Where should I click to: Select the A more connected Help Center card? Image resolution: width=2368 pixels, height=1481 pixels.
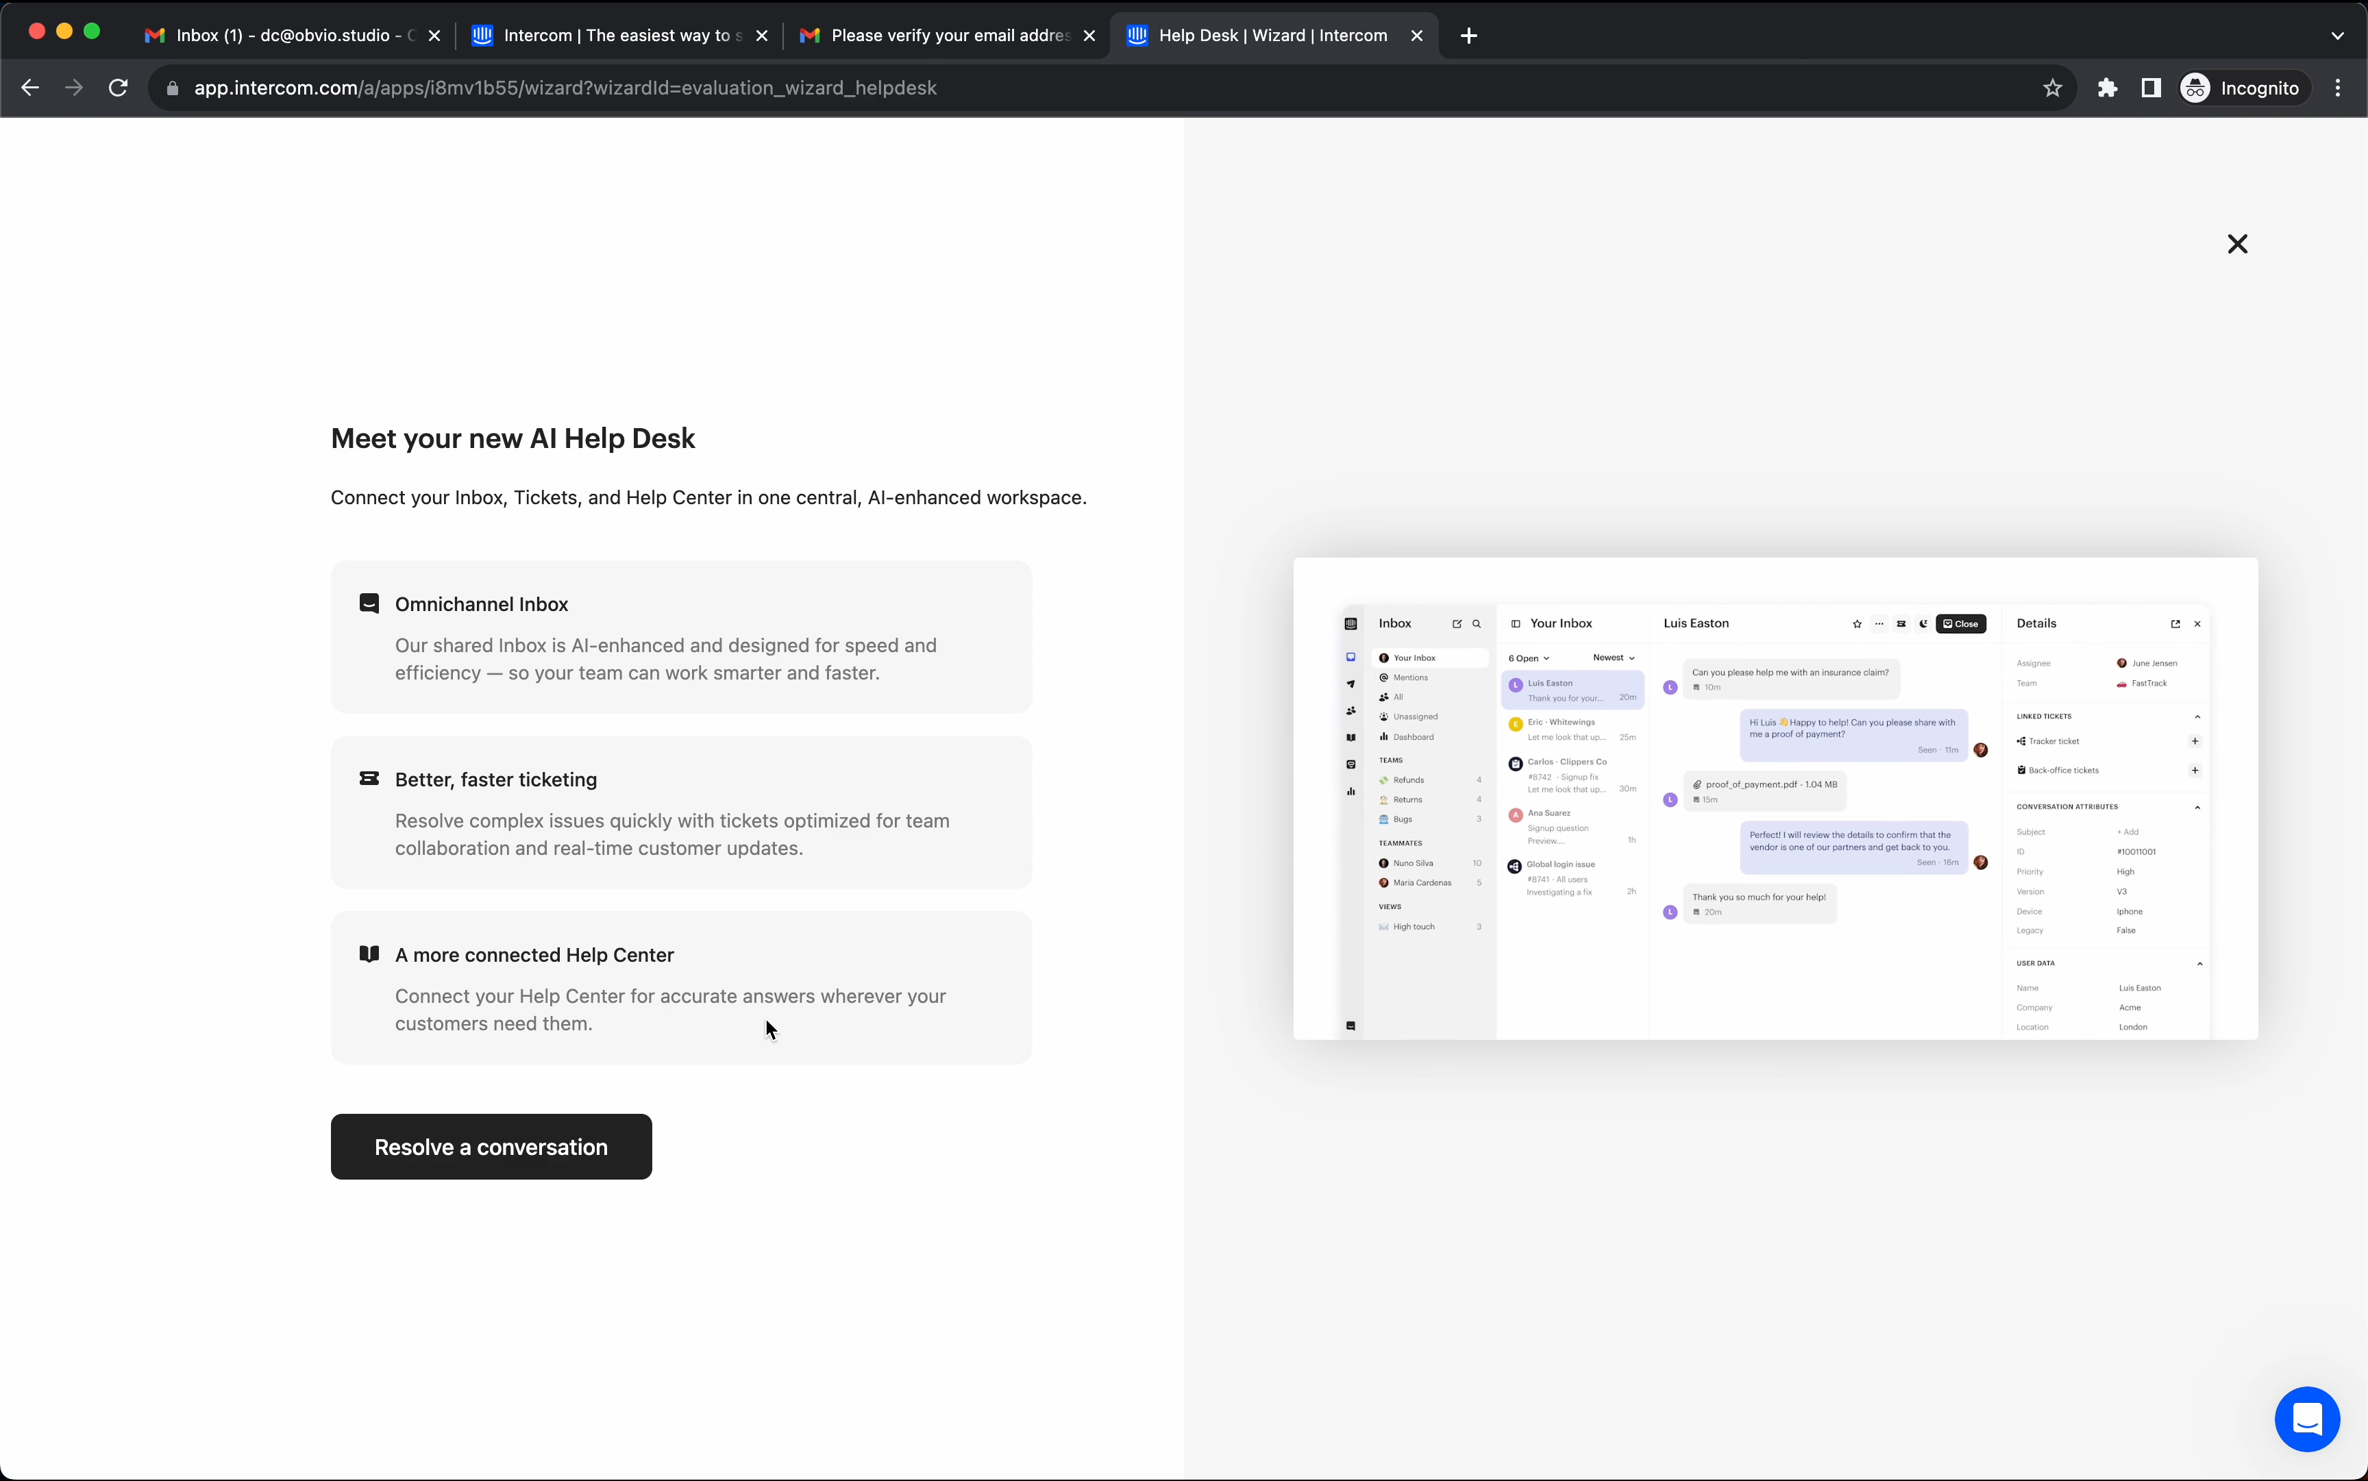[x=681, y=987]
